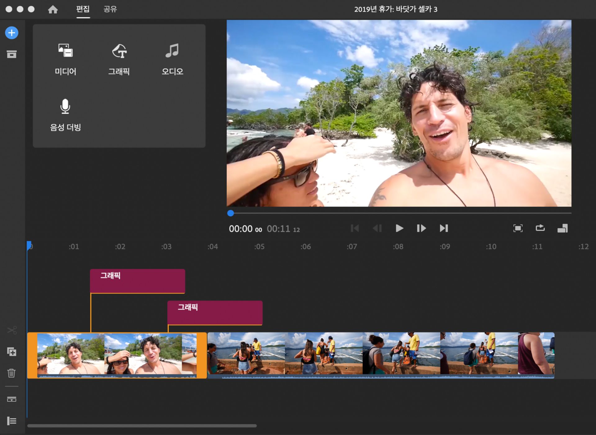Delete selected clip with trash icon
Viewport: 596px width, 435px height.
coord(11,373)
